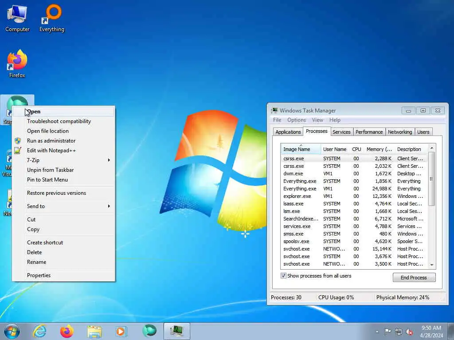Choose Copy from context menu
The height and width of the screenshot is (340, 454).
(x=63, y=229)
